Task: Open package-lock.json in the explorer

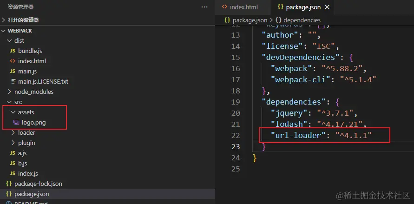Action: (38, 184)
